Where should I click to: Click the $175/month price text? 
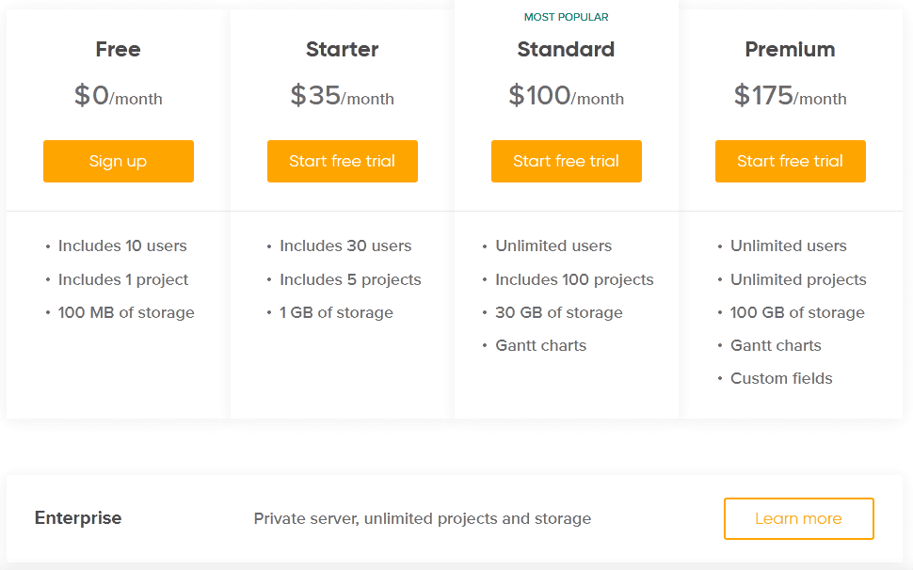790,95
